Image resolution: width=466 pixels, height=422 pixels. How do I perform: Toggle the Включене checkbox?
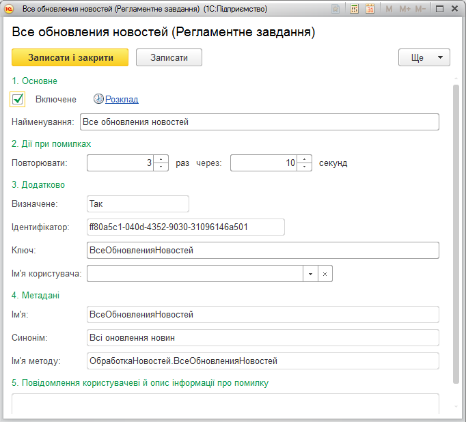pyautogui.click(x=18, y=99)
